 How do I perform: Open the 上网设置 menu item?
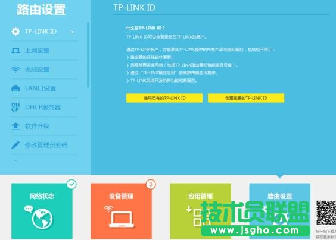tap(44, 50)
